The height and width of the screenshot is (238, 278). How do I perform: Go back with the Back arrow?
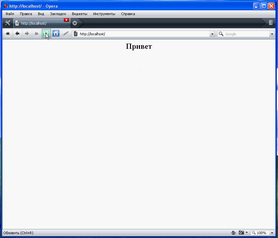[17, 33]
